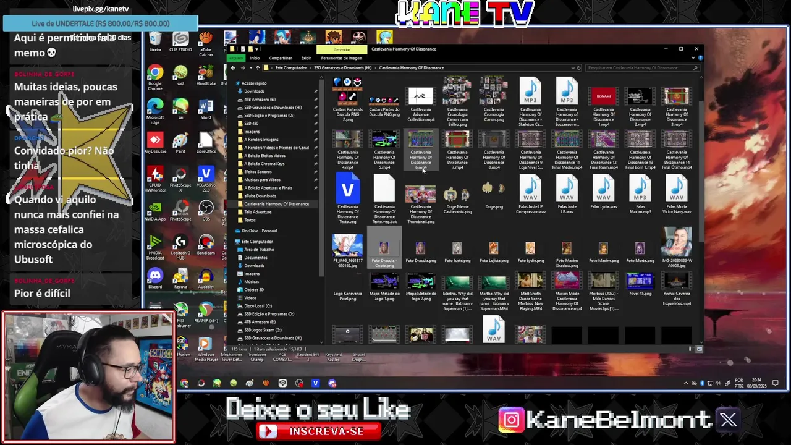Open the sai2 desktop shortcut
791x445 pixels.
tap(180, 76)
